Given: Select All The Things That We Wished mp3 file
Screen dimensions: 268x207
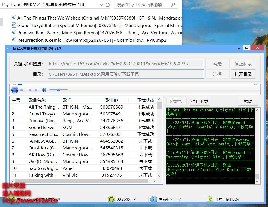Looking at the screenshot, I should pyautogui.click(x=97, y=18).
